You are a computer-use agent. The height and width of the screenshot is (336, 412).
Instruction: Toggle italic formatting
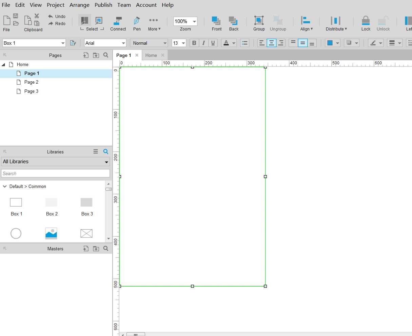pyautogui.click(x=203, y=43)
